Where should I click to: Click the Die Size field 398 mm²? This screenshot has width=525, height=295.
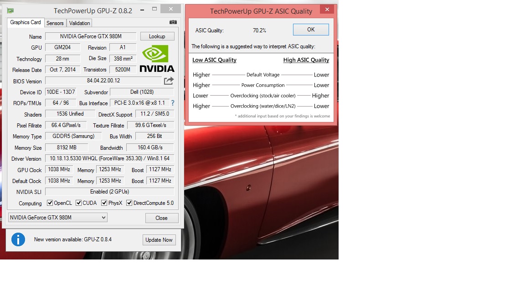123,59
